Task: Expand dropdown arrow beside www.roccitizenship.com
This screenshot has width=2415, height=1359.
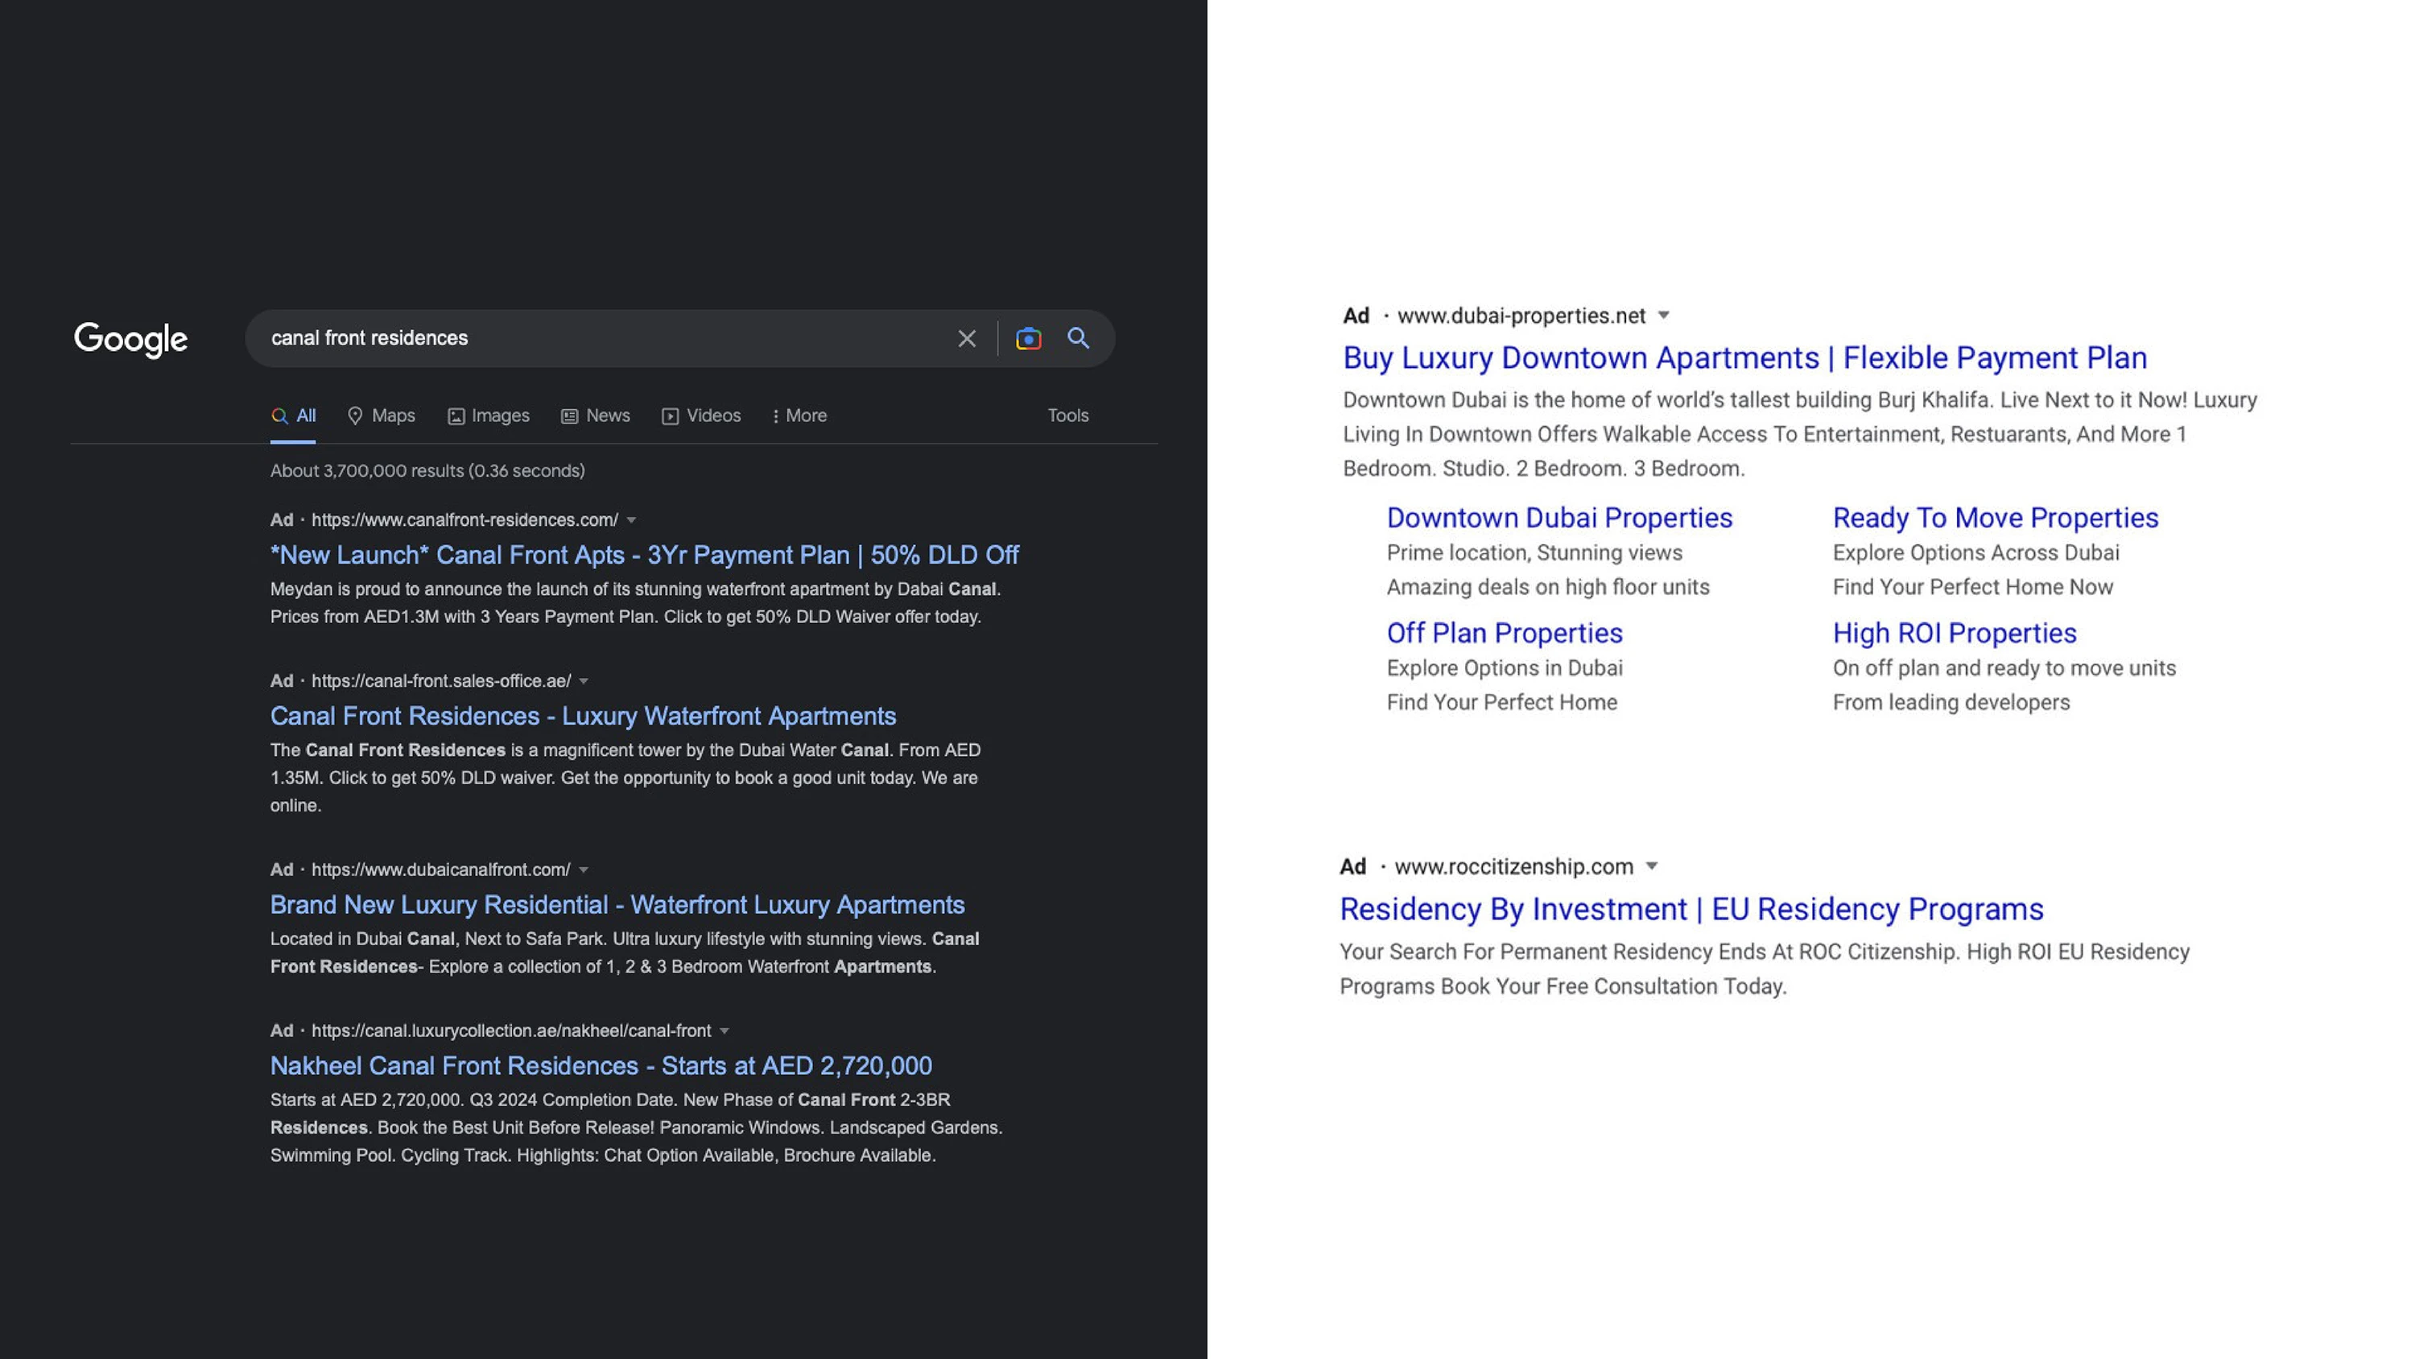Action: pos(1652,866)
